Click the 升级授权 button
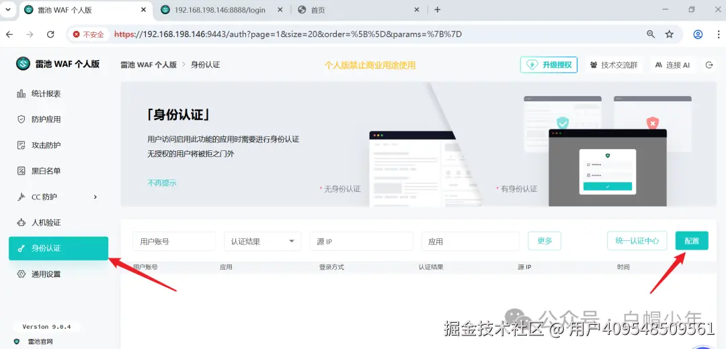 tap(549, 64)
